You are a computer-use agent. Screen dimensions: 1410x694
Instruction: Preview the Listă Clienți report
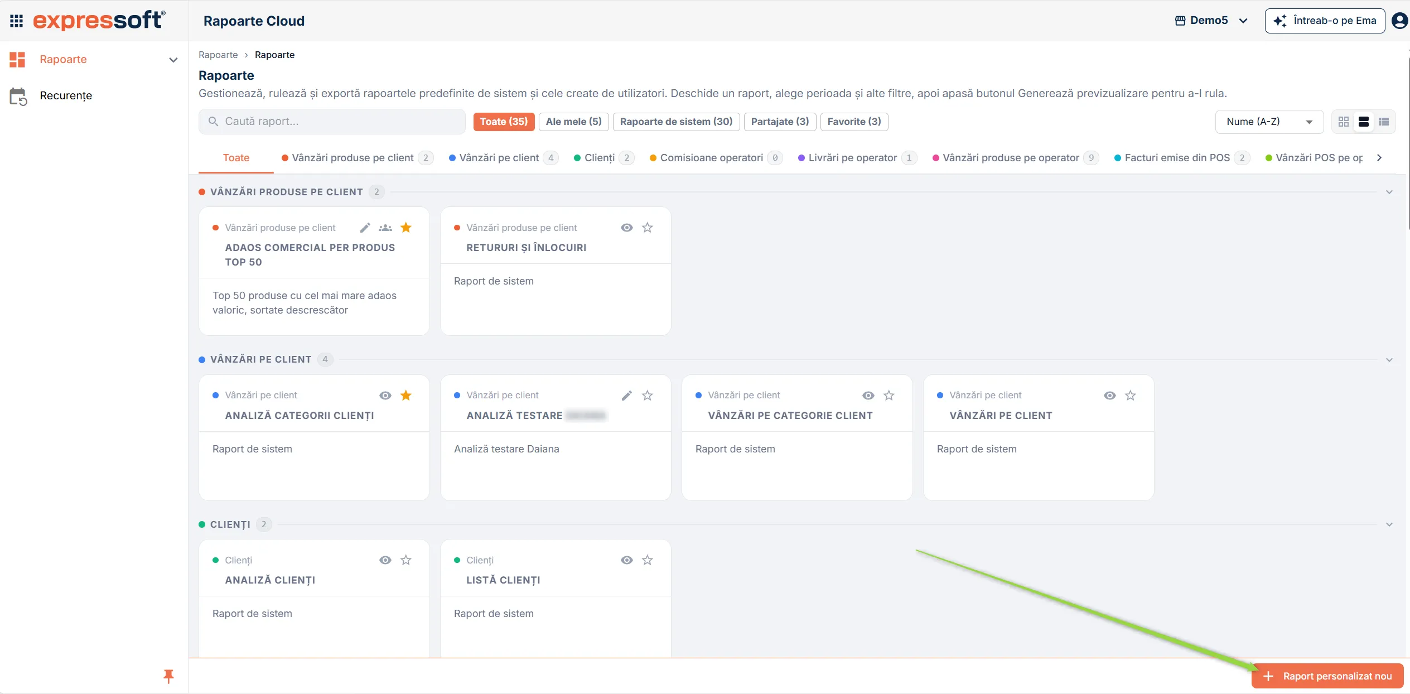627,560
